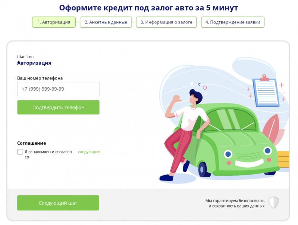Screen dimensions: 298x225
Task: Click the "Авторизация" section heading
Action: [34, 63]
